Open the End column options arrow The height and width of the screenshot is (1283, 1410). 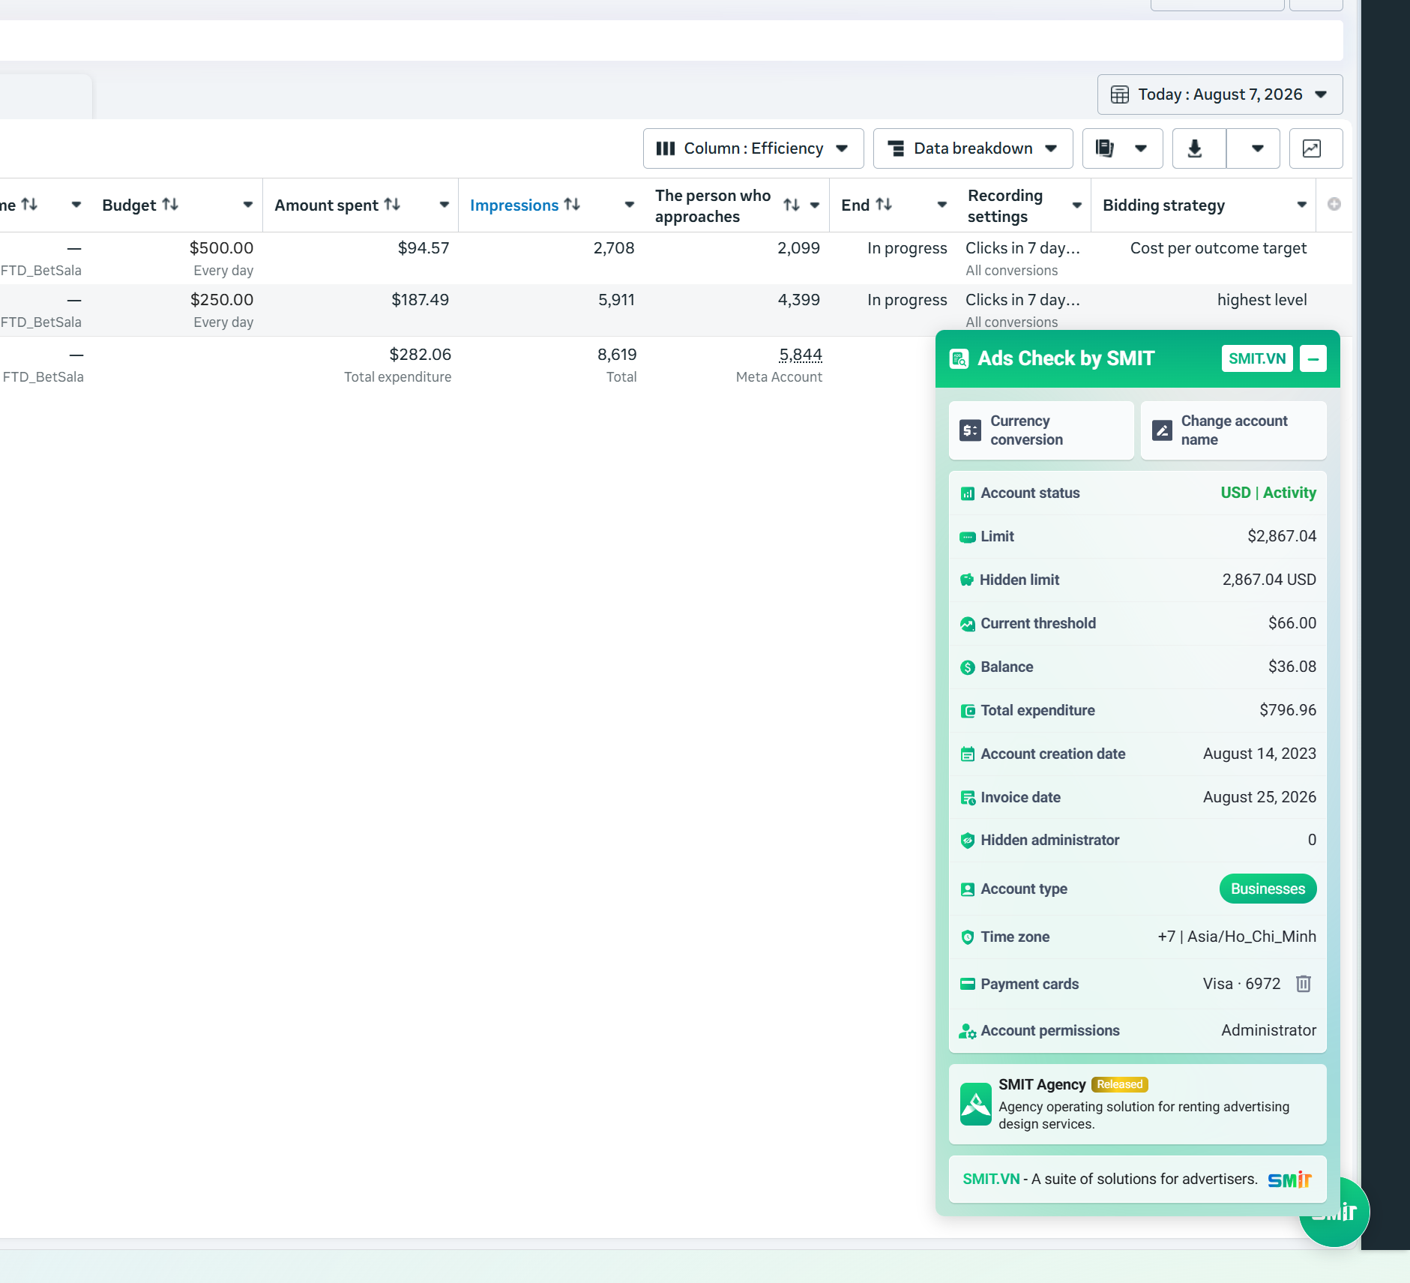tap(942, 205)
